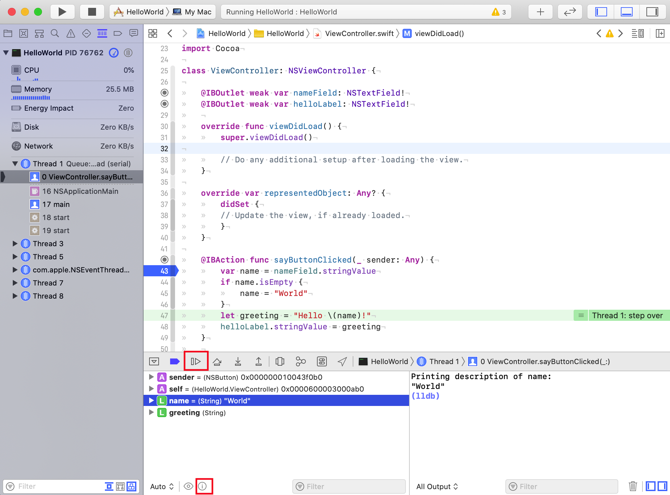Open the Auto variables scope dropdown
Image resolution: width=670 pixels, height=495 pixels.
pyautogui.click(x=162, y=487)
